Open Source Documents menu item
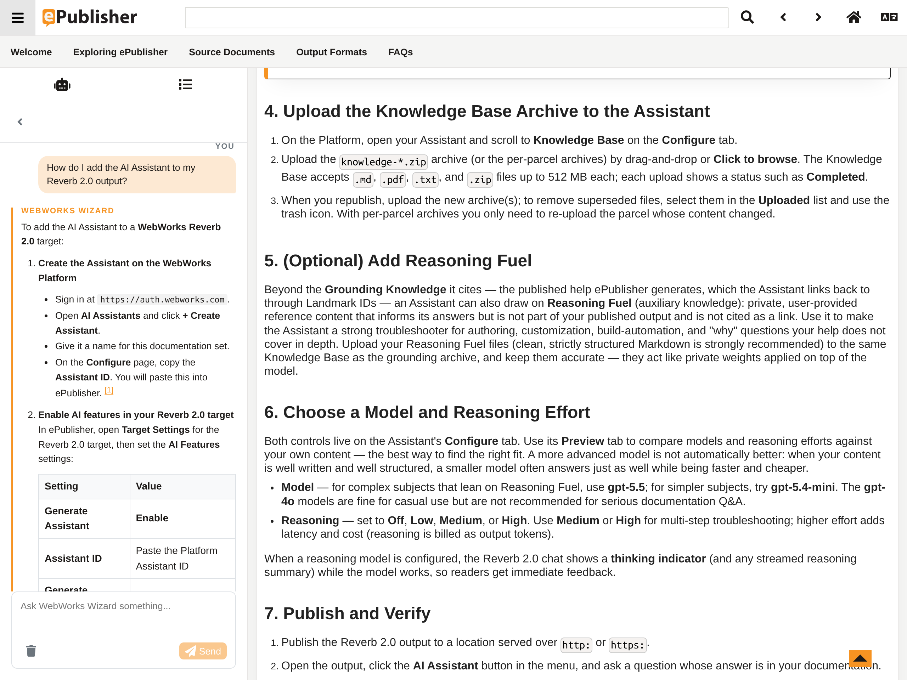 [x=232, y=52]
